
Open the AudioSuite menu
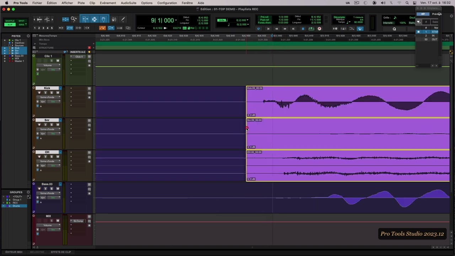[x=128, y=3]
